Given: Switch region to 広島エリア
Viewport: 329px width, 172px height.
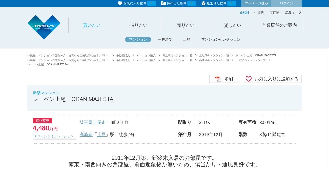Looking at the screenshot, I should (293, 13).
